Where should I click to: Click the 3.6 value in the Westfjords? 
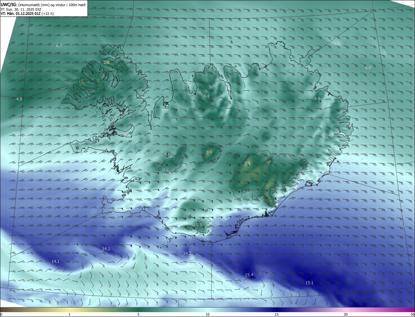(x=106, y=63)
